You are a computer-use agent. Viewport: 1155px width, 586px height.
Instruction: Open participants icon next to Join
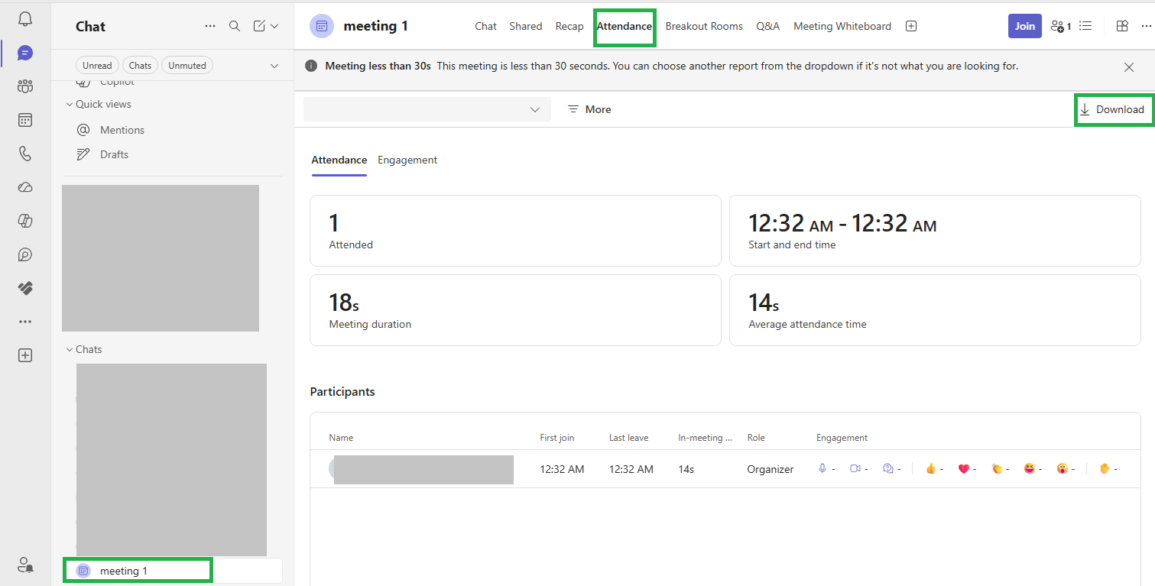coord(1061,26)
